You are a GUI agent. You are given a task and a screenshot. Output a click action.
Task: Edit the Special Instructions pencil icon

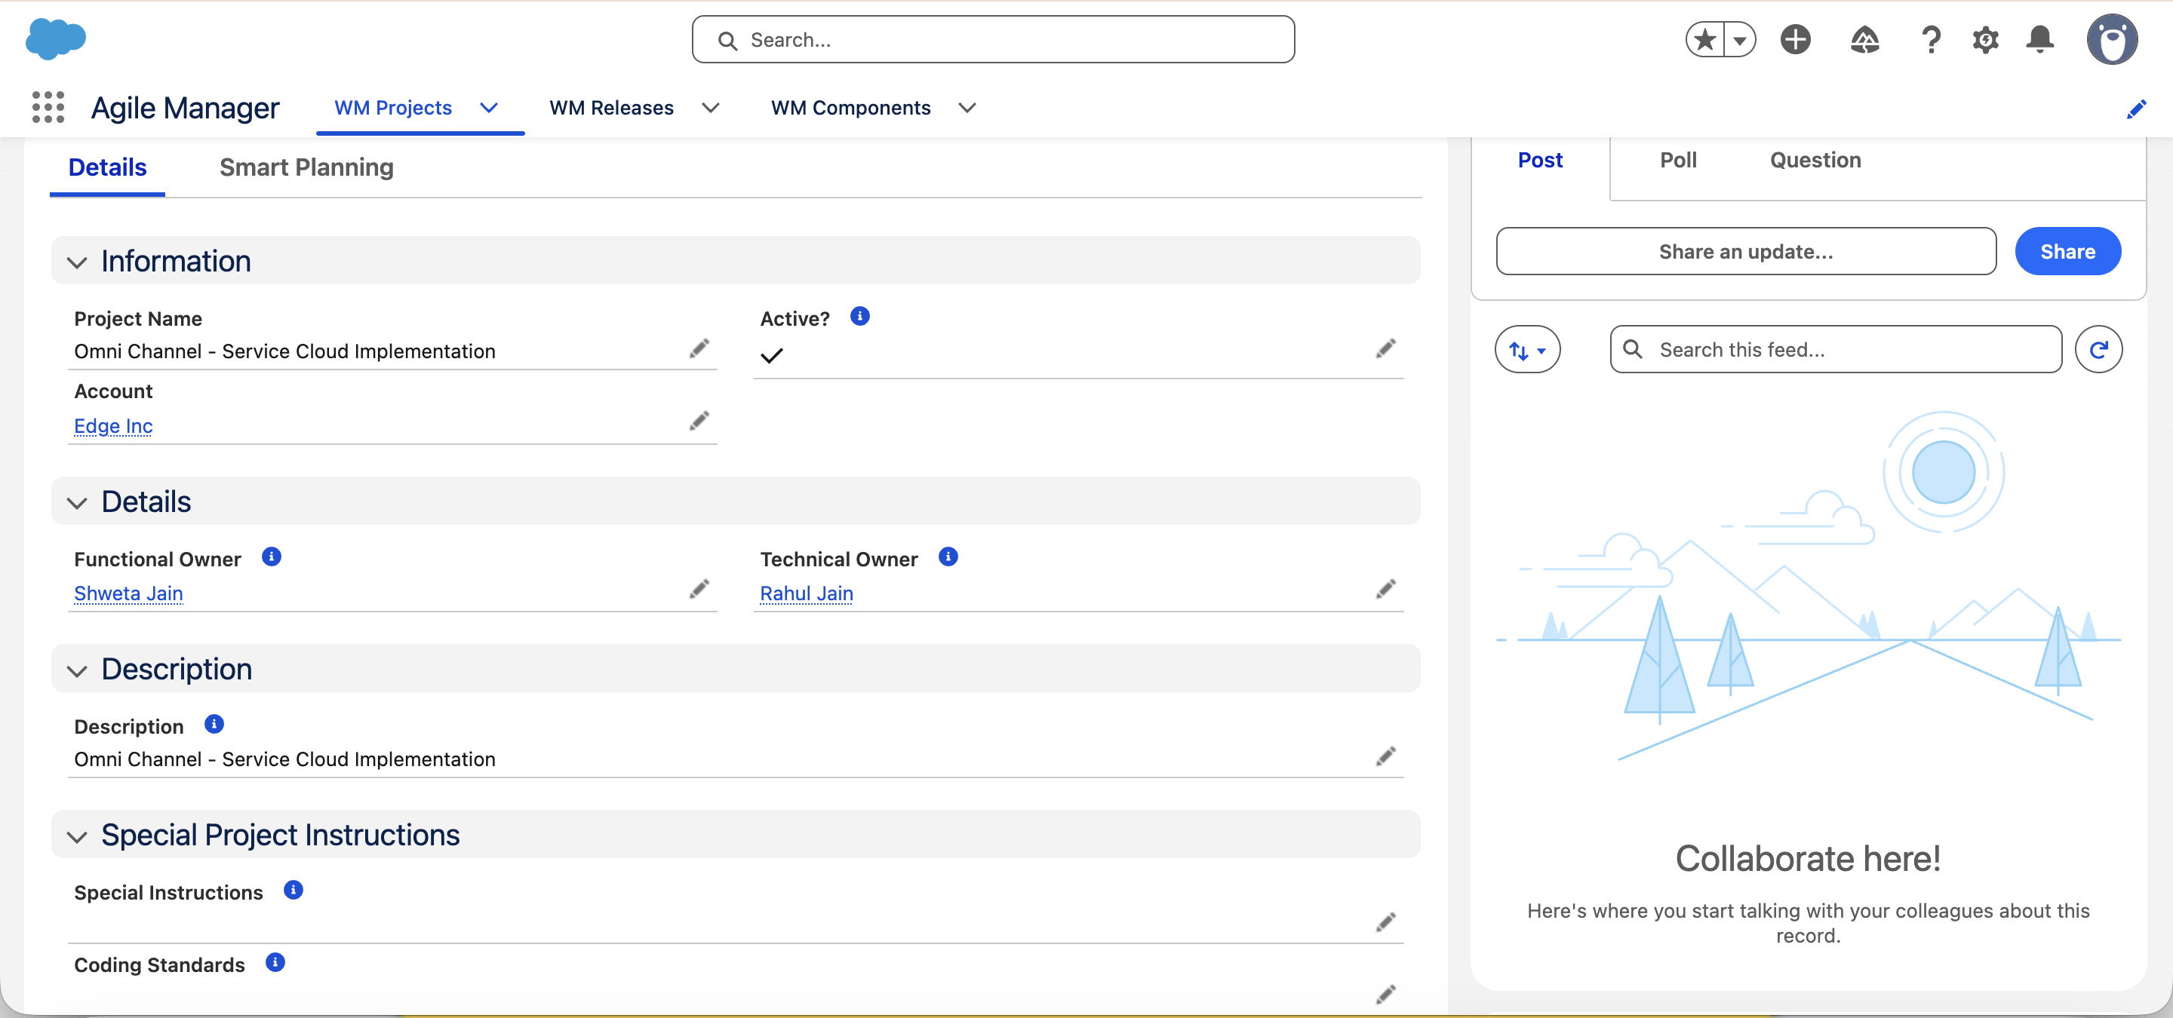point(1385,922)
